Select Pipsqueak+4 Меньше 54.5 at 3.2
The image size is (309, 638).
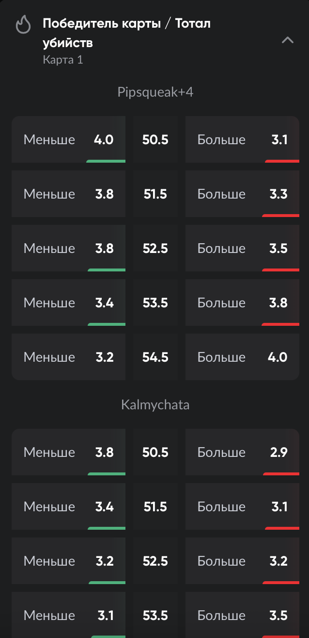click(68, 357)
